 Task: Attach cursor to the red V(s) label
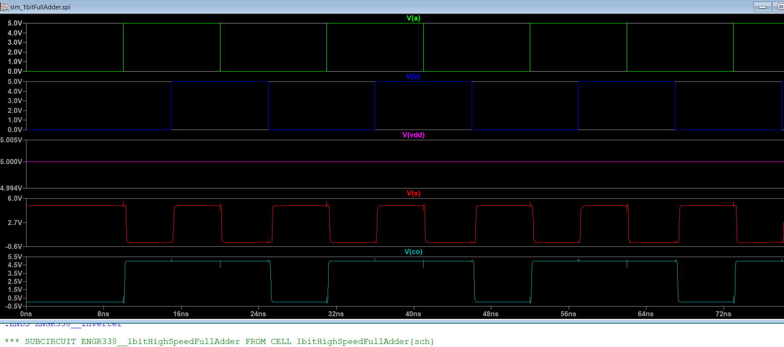(413, 194)
